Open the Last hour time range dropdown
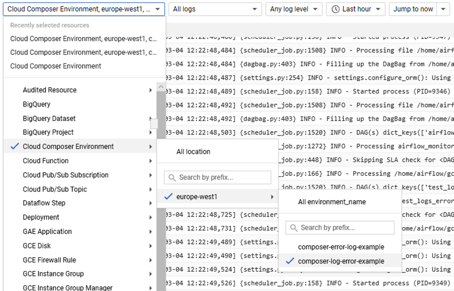This screenshot has height=291, width=454. pyautogui.click(x=356, y=9)
